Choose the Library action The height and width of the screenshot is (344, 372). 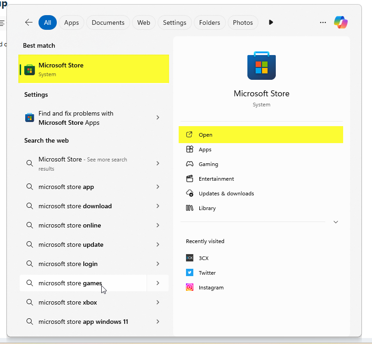(x=261, y=208)
